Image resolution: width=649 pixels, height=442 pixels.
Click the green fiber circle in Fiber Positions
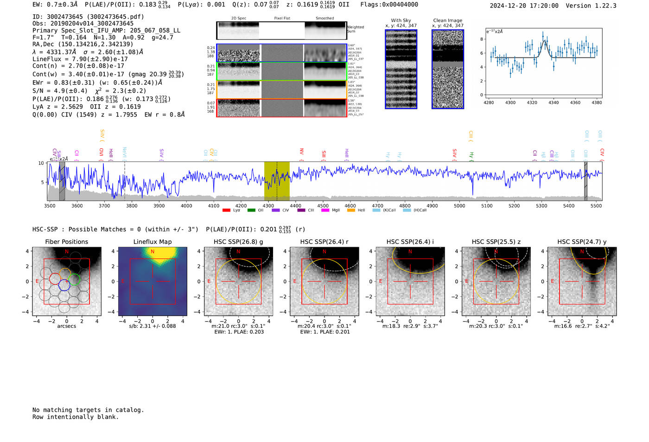click(74, 279)
